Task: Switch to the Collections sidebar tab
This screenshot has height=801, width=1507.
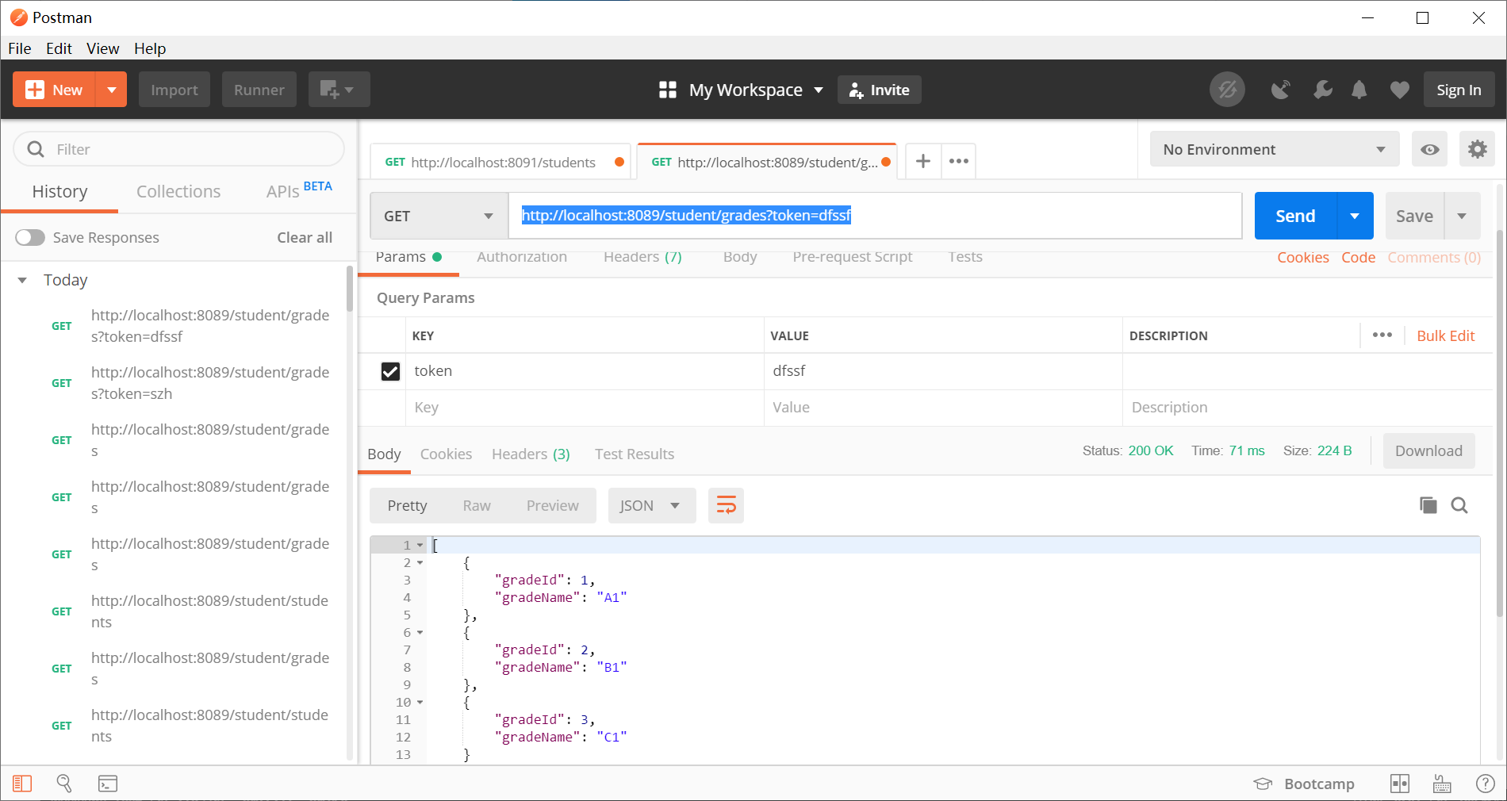Action: pyautogui.click(x=178, y=191)
